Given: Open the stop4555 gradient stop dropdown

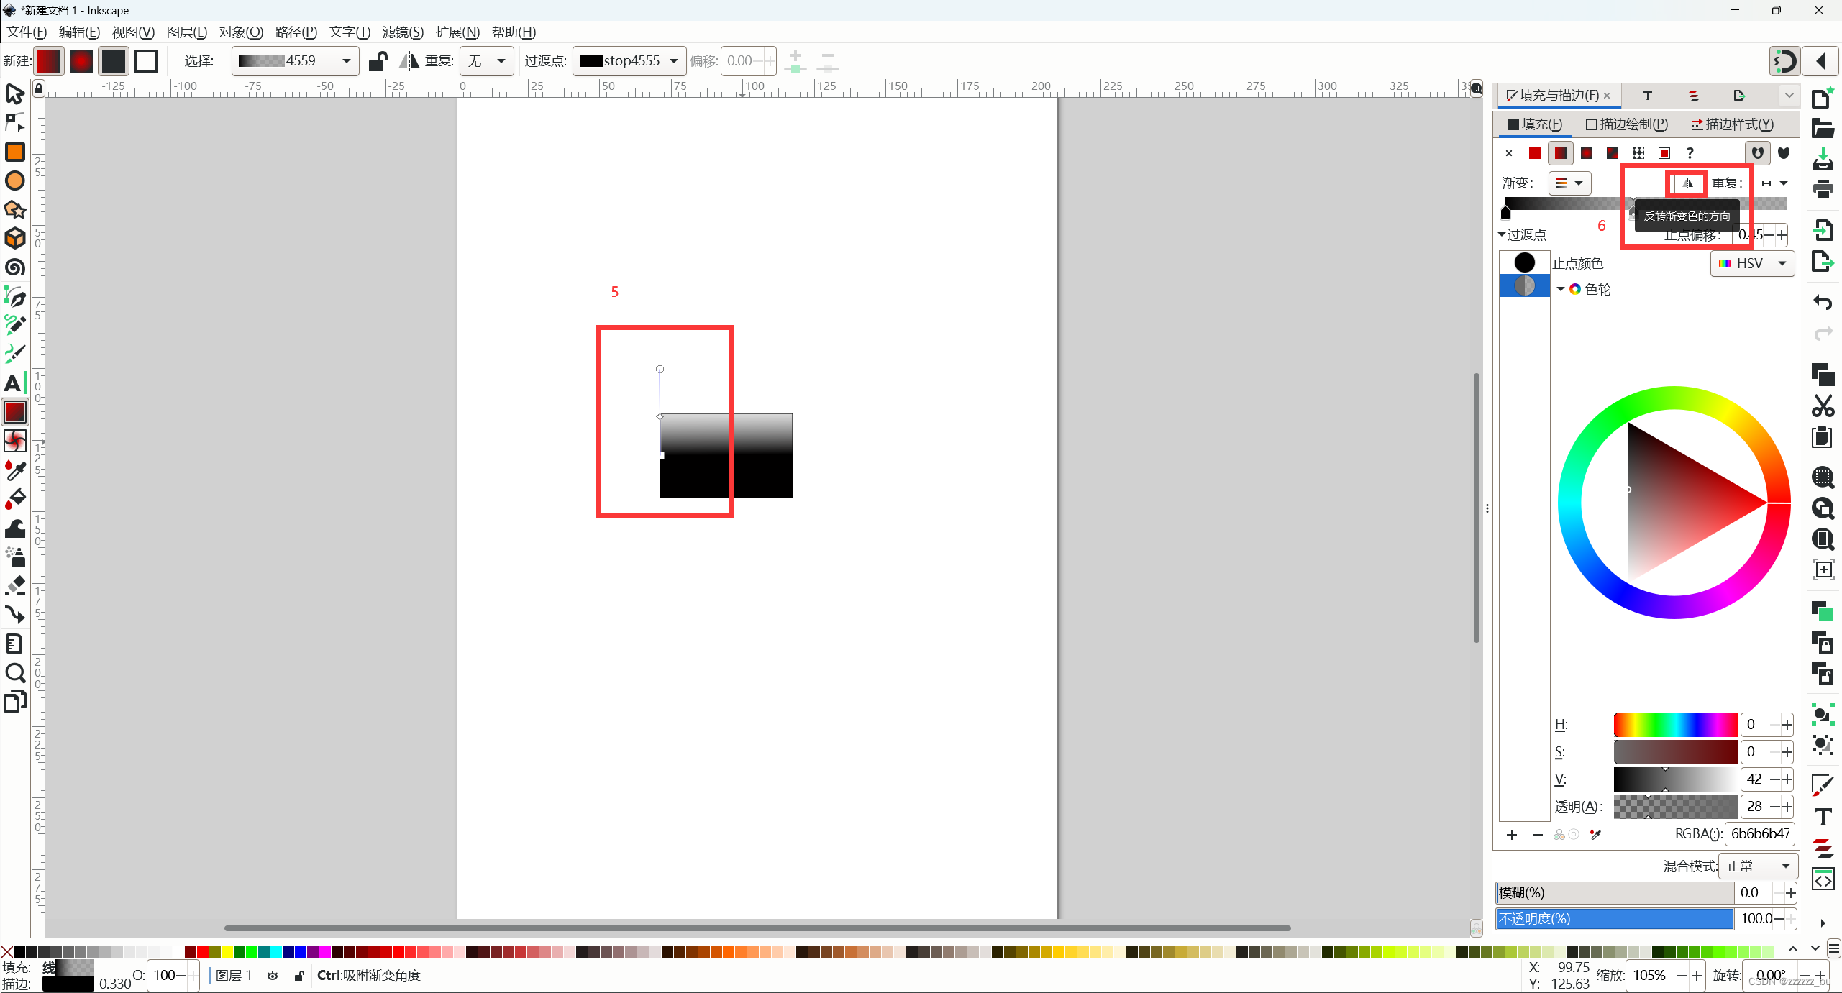Looking at the screenshot, I should (629, 61).
